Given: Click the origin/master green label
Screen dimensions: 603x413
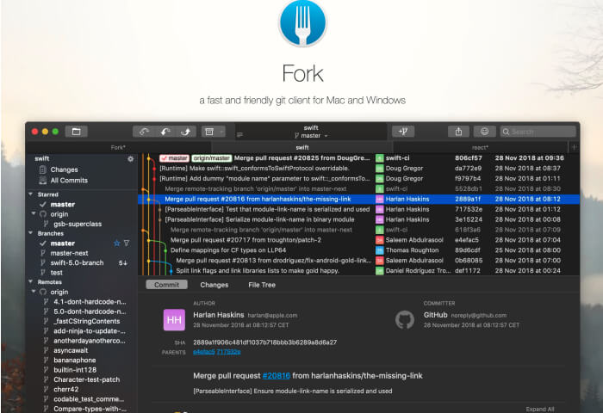Looking at the screenshot, I should tap(212, 158).
